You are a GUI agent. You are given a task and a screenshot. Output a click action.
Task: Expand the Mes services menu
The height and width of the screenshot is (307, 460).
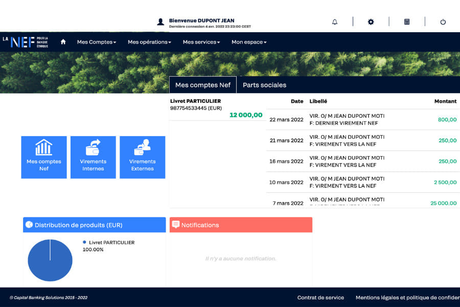coord(201,42)
